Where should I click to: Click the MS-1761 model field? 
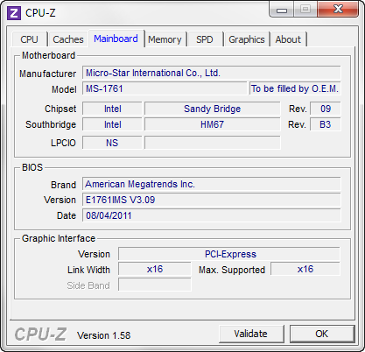(x=165, y=88)
